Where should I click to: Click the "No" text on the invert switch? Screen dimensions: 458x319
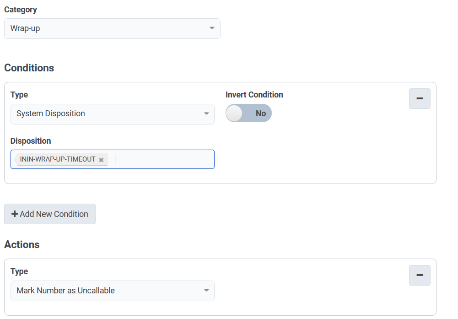(261, 114)
